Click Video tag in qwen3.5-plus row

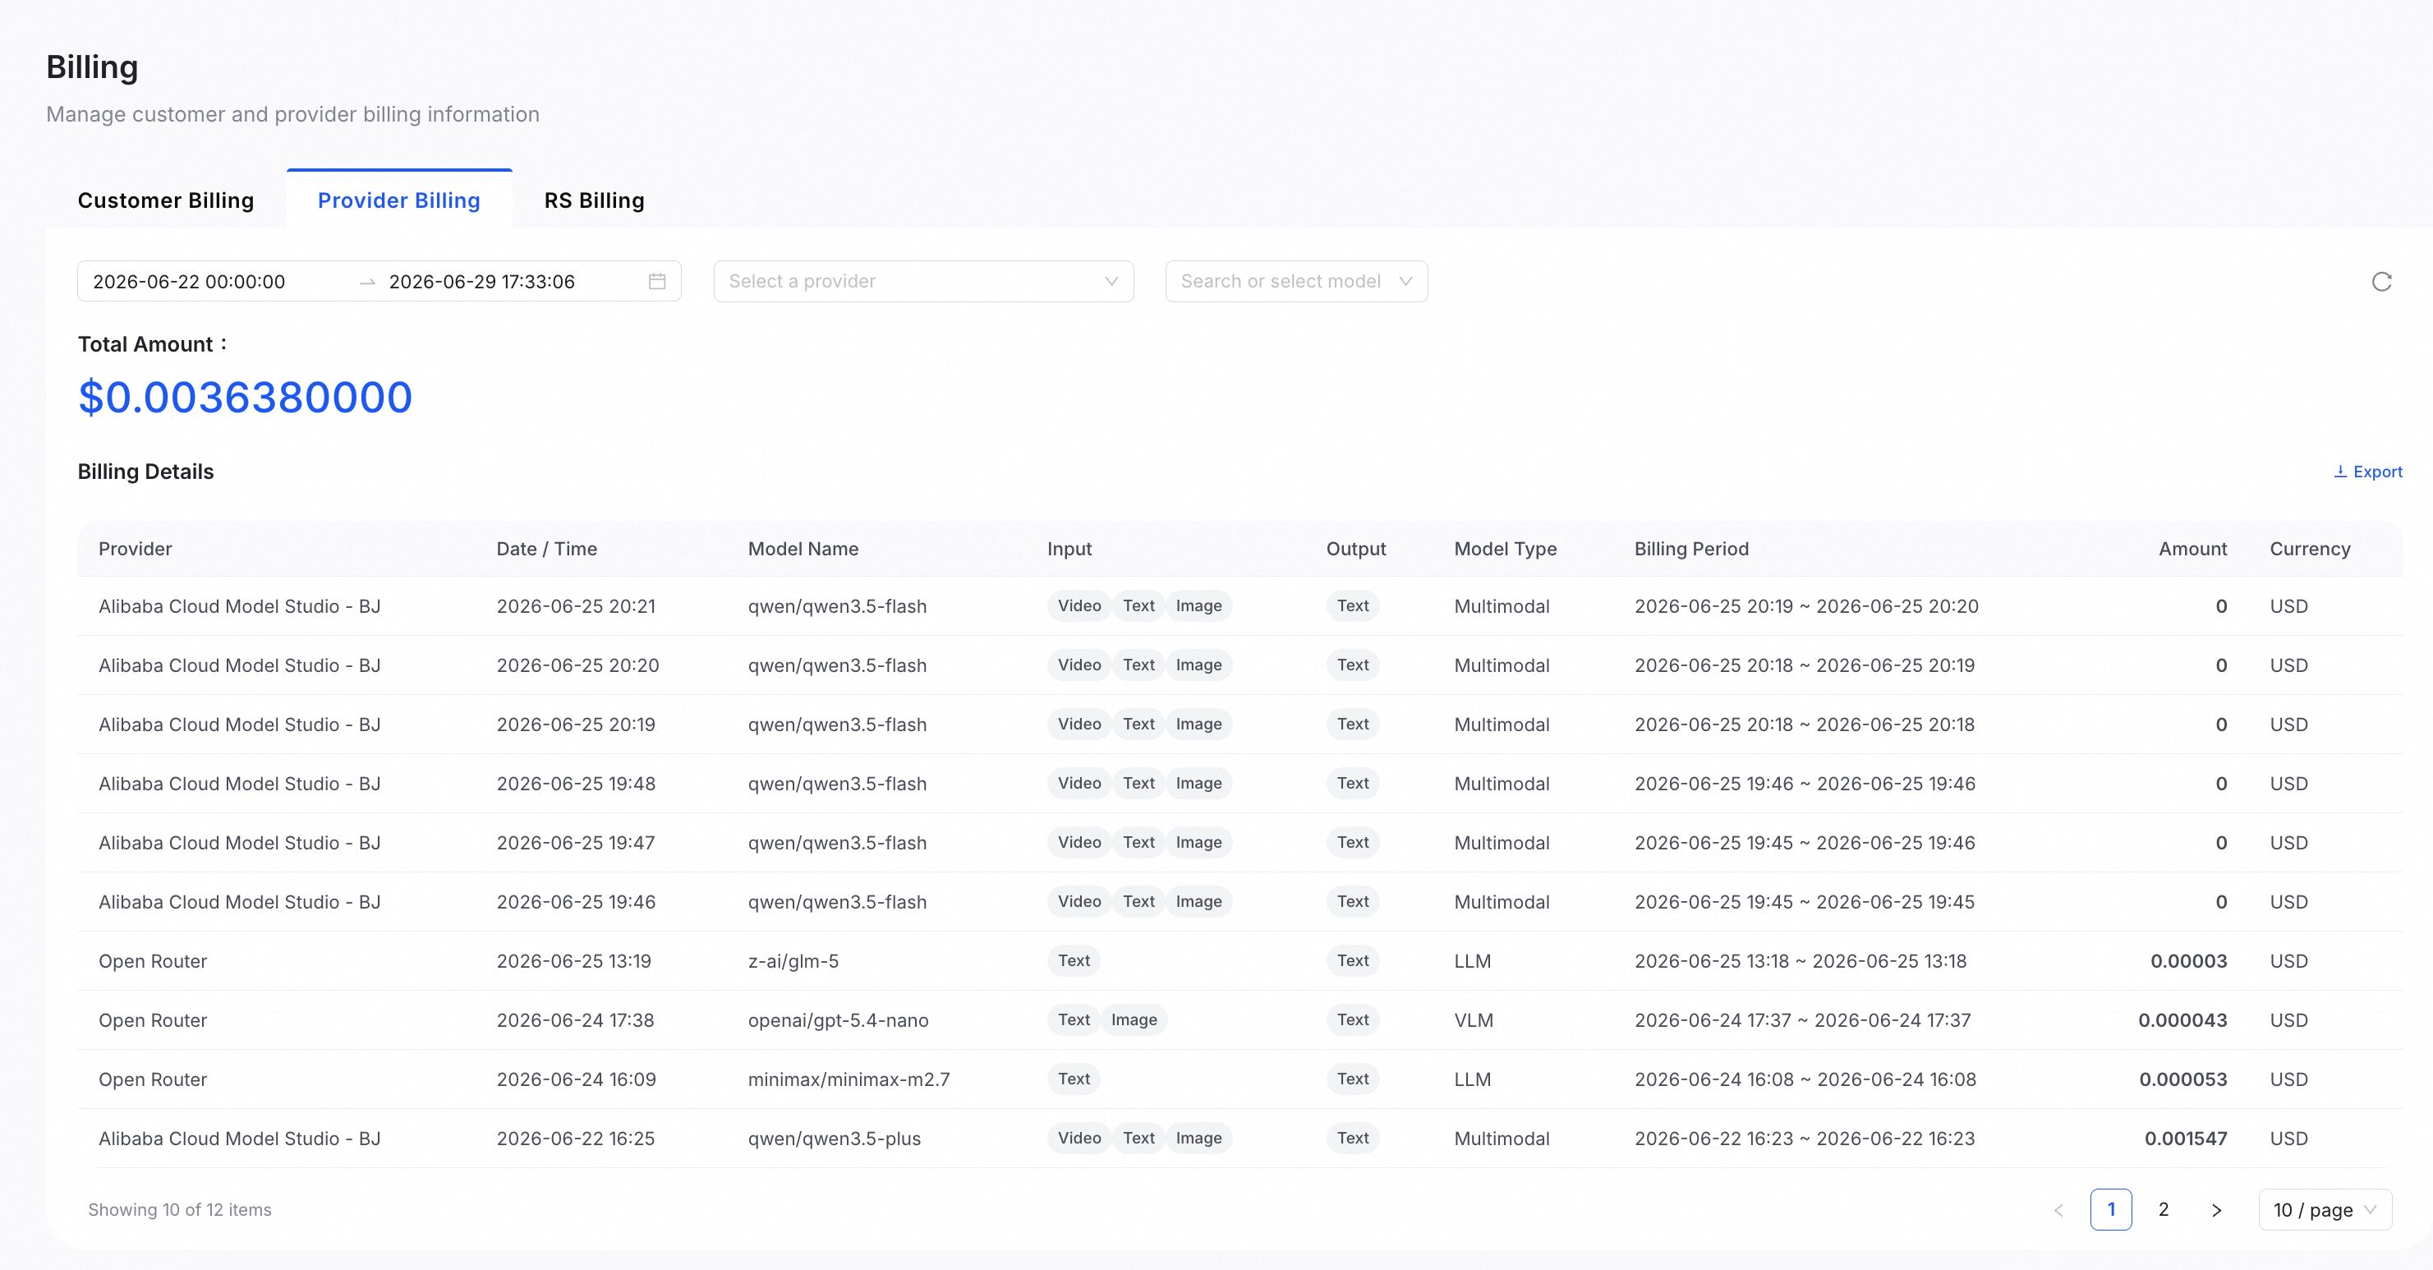[x=1079, y=1138]
